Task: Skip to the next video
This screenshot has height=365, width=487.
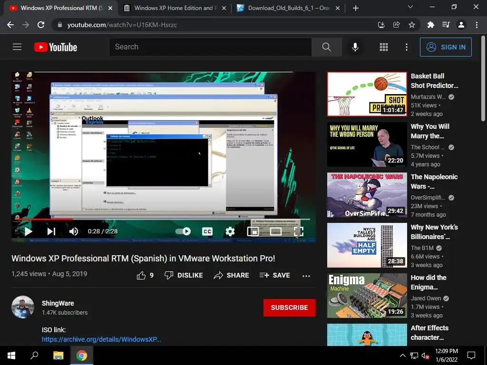Action: click(x=51, y=231)
